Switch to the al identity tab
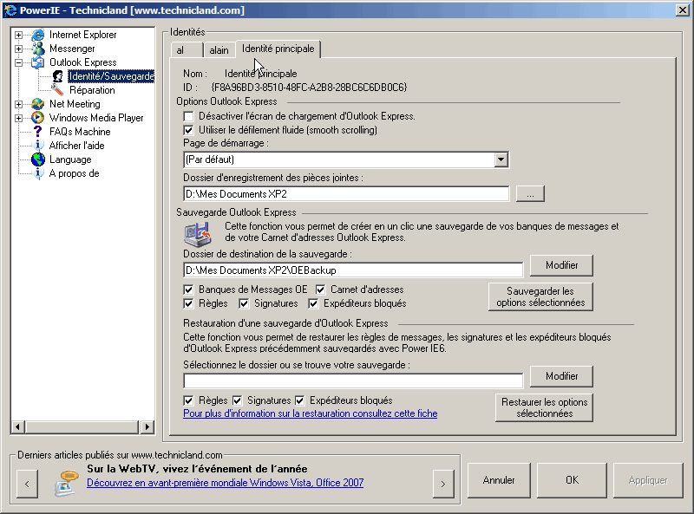The image size is (694, 514). pos(181,50)
